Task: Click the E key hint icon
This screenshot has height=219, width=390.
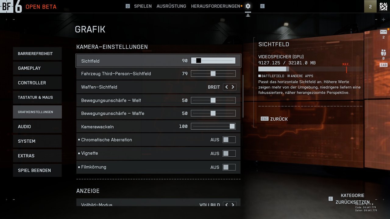Action: tap(262, 6)
